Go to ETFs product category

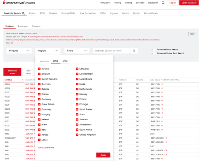42,13
